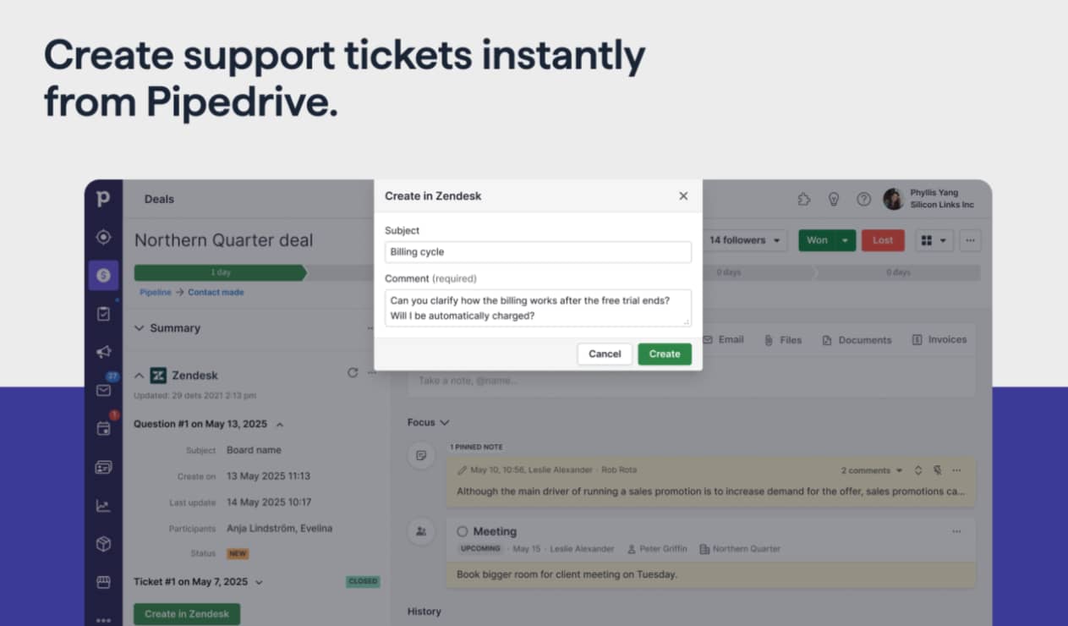Click the green Create button in dialog
The height and width of the screenshot is (626, 1068).
click(664, 354)
